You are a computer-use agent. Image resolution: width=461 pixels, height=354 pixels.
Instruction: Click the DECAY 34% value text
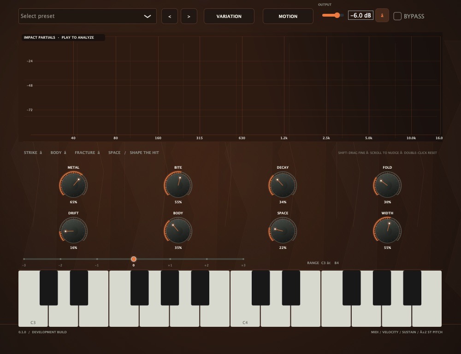[283, 202]
